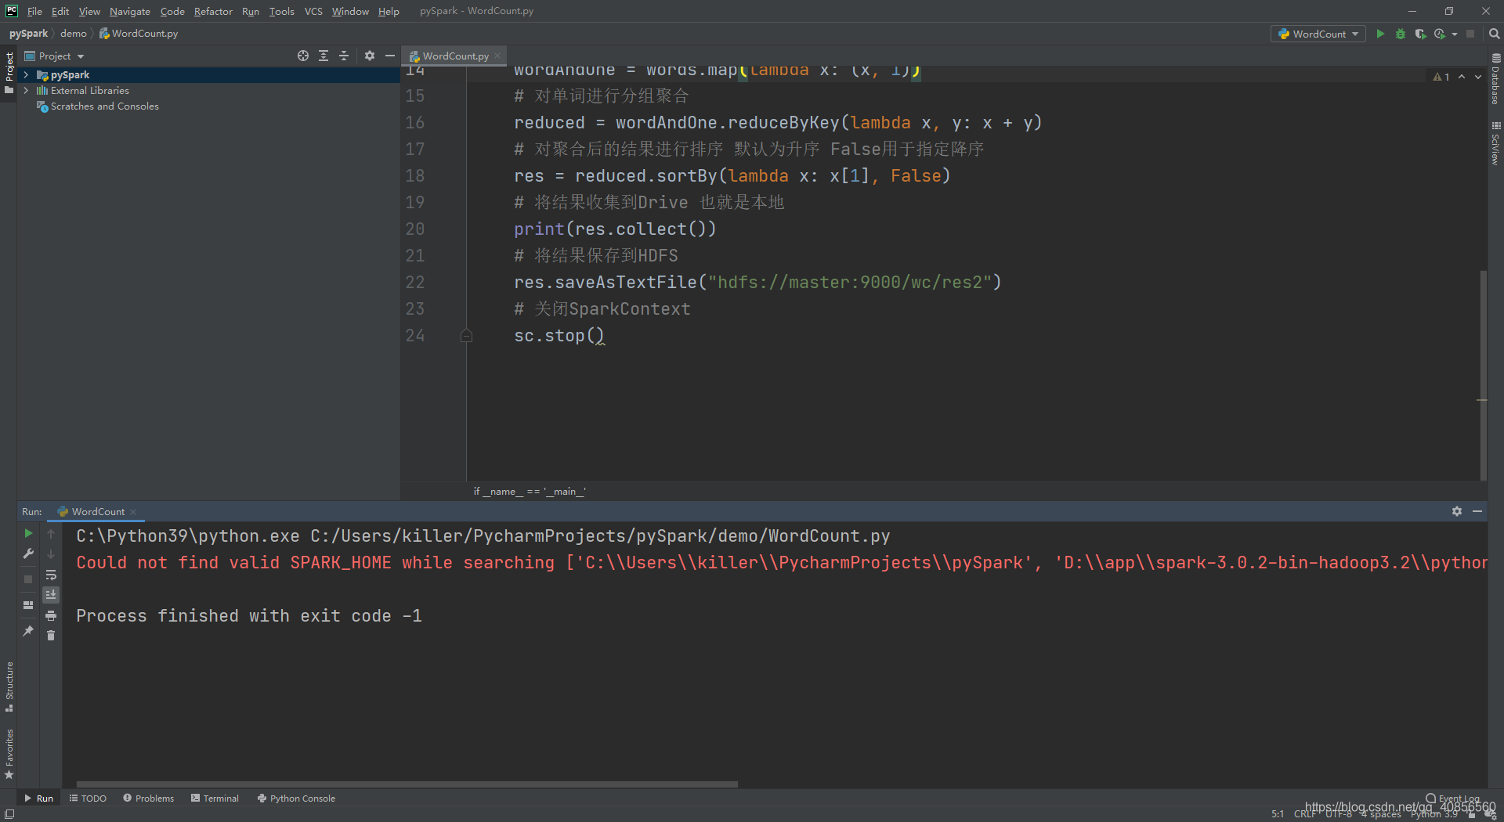Screen dimensions: 1504x822
Task: Run WordCount with coverage icon
Action: (1420, 34)
